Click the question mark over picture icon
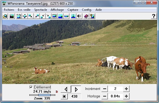 coord(92,16)
